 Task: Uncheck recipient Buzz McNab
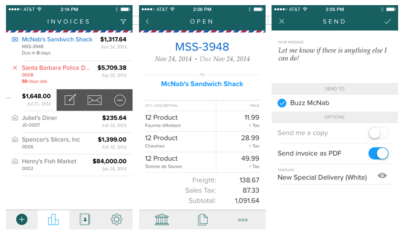point(282,103)
